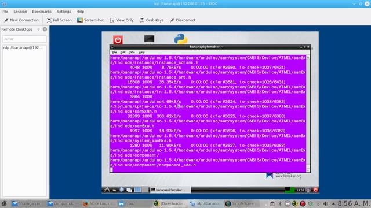
Task: Click the remote panel network display icon
Action: 308,190
